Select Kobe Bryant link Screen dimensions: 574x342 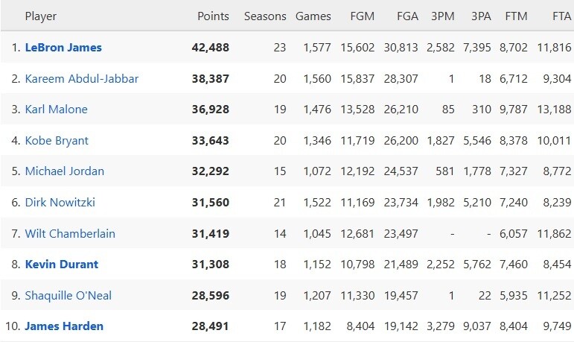point(57,140)
